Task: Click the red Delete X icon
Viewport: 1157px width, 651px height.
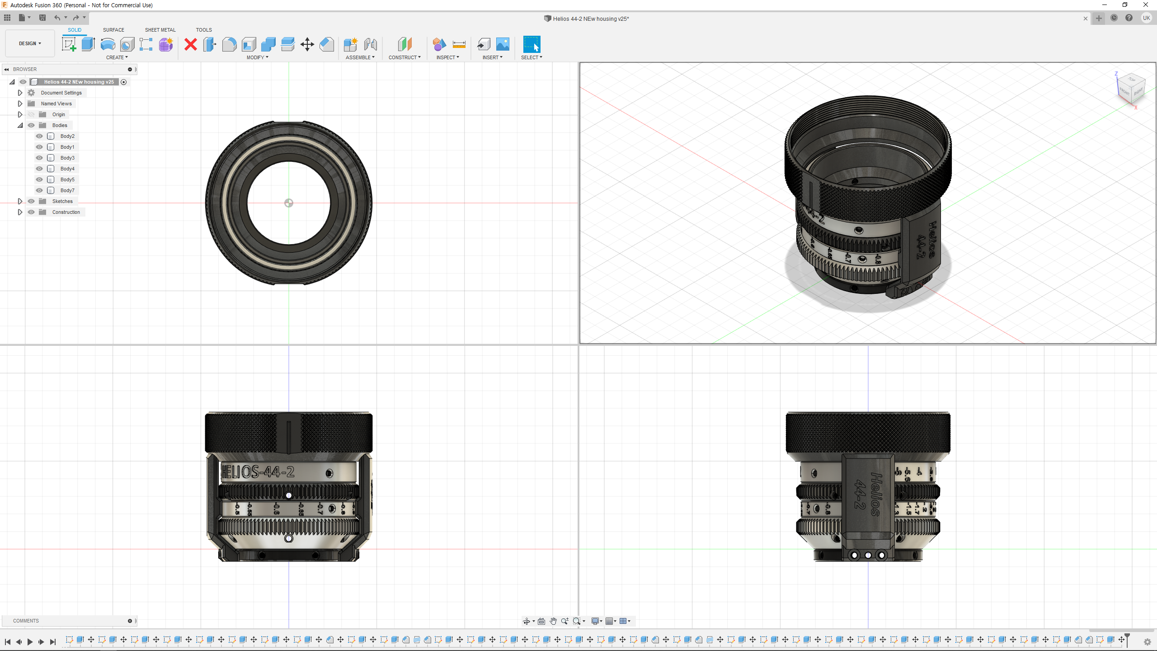Action: pyautogui.click(x=191, y=44)
